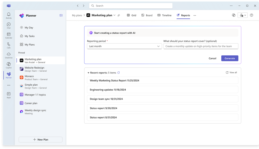Open the Copilot icon in plan header

coord(234,15)
